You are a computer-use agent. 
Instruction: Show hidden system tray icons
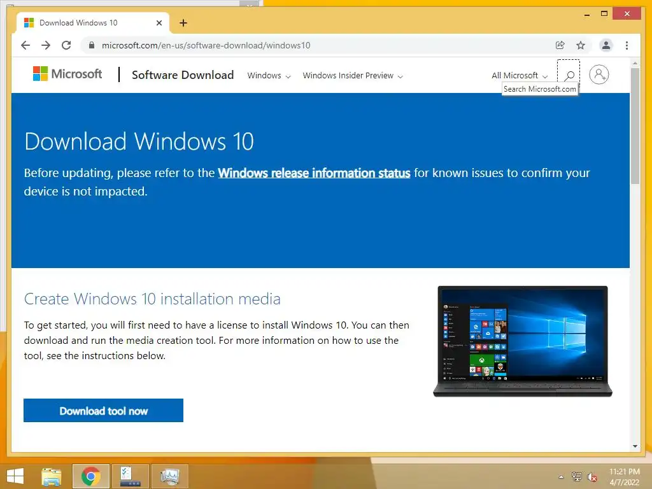(561, 477)
